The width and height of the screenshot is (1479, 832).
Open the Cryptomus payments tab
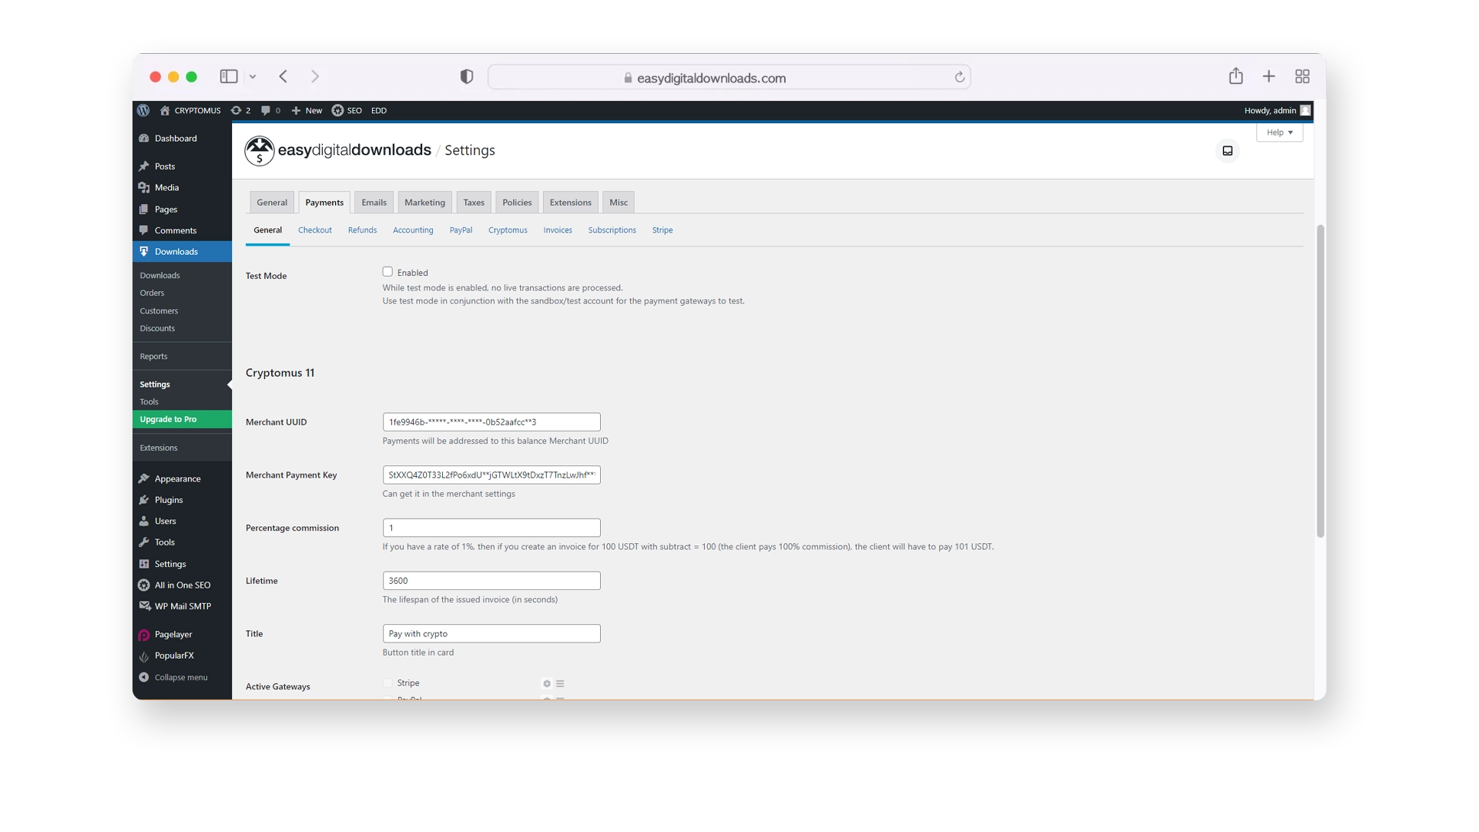pyautogui.click(x=508, y=230)
